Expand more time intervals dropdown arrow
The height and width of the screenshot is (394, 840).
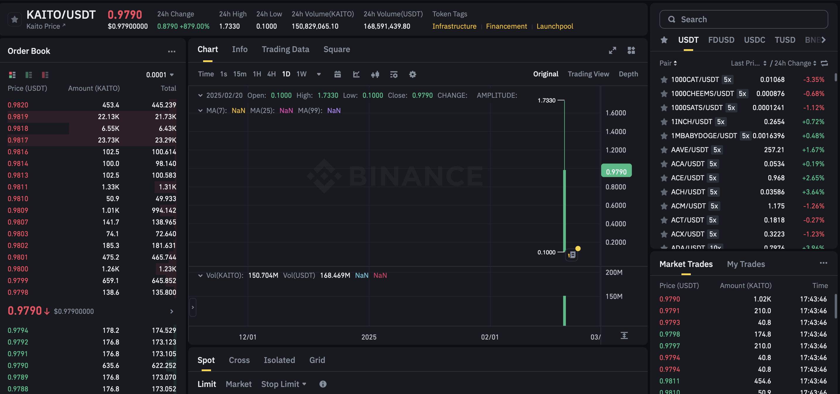pyautogui.click(x=319, y=74)
